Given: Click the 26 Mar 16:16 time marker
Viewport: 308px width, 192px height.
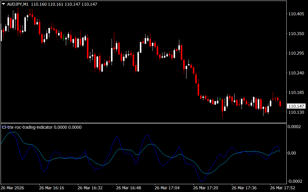Looking at the screenshot, I should point(51,188).
